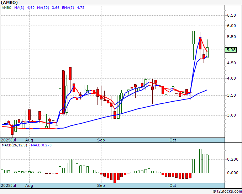Click the Aug label on MACD axis

pos(29,185)
